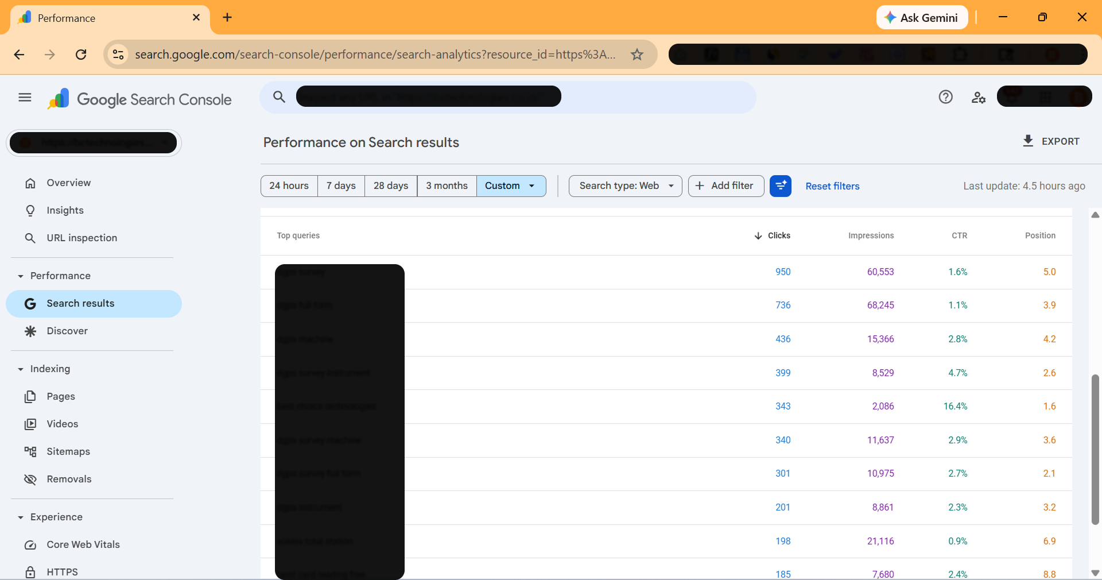Go to Core Web Vitals report
Viewport: 1102px width, 580px height.
coord(83,544)
